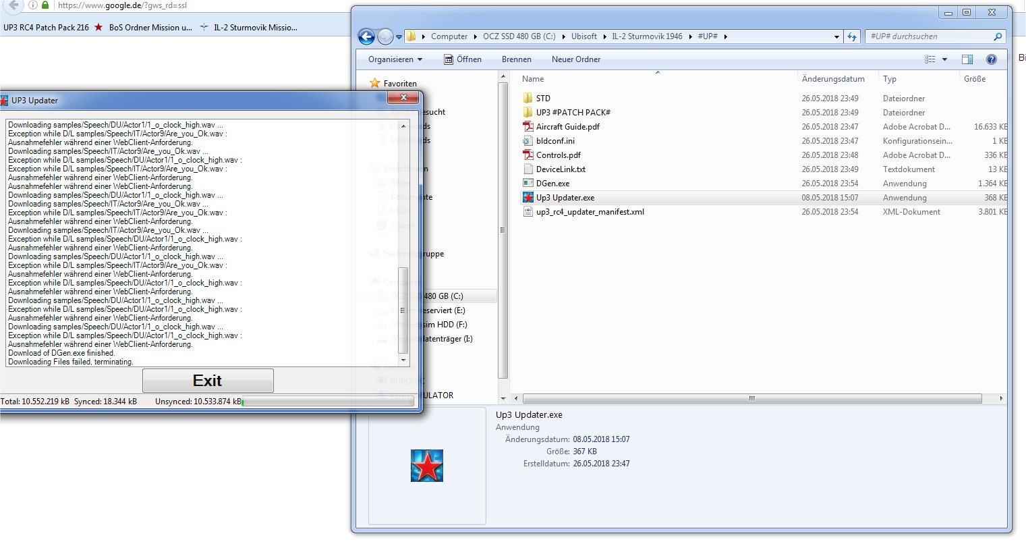Image resolution: width=1026 pixels, height=546 pixels.
Task: Click the DeviceLink.txt file icon
Action: pyautogui.click(x=528, y=169)
